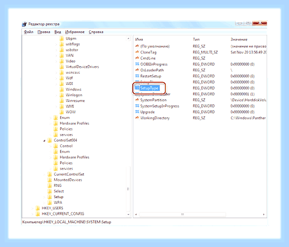Screen dimensions: 289x247
Task: Click the VirtualDeviceDrivers folder icon
Action: click(62, 67)
